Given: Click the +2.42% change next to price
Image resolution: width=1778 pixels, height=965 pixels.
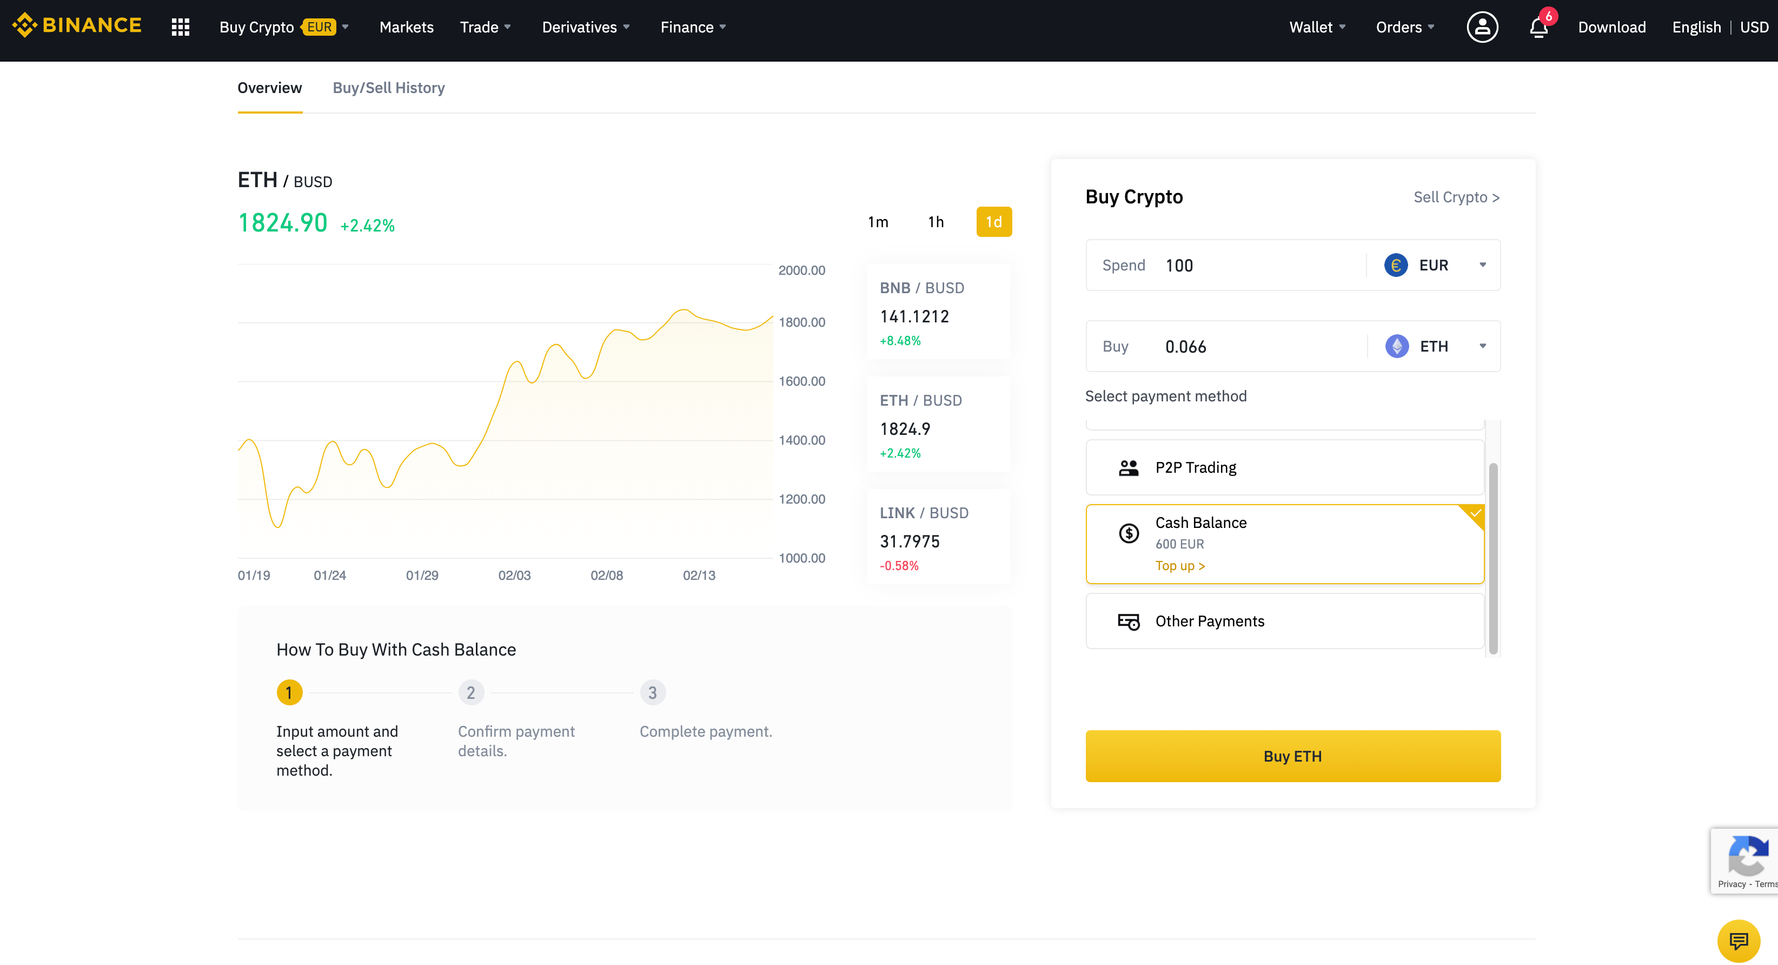Looking at the screenshot, I should tap(367, 226).
